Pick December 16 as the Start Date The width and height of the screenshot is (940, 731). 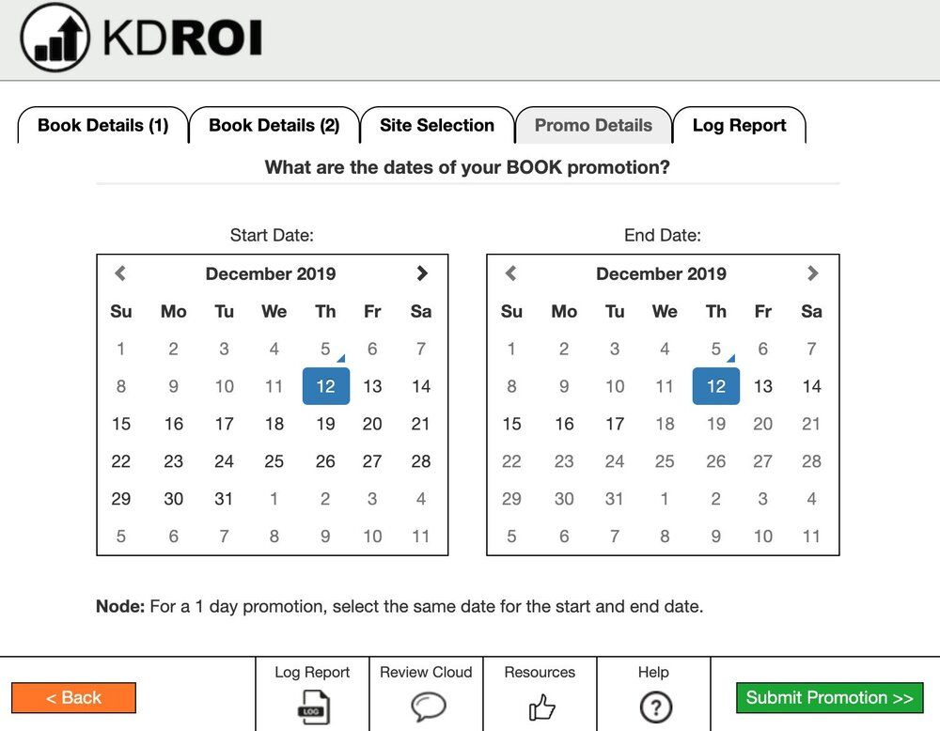point(173,424)
